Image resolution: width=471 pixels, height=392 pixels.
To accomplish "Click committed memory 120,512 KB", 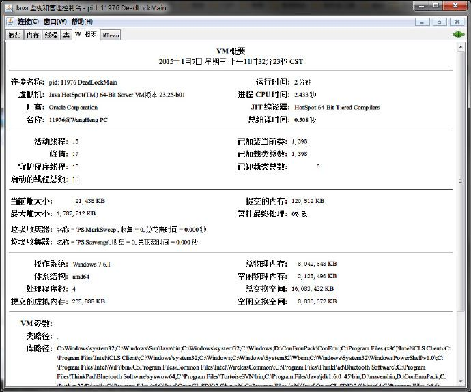I will click(308, 201).
